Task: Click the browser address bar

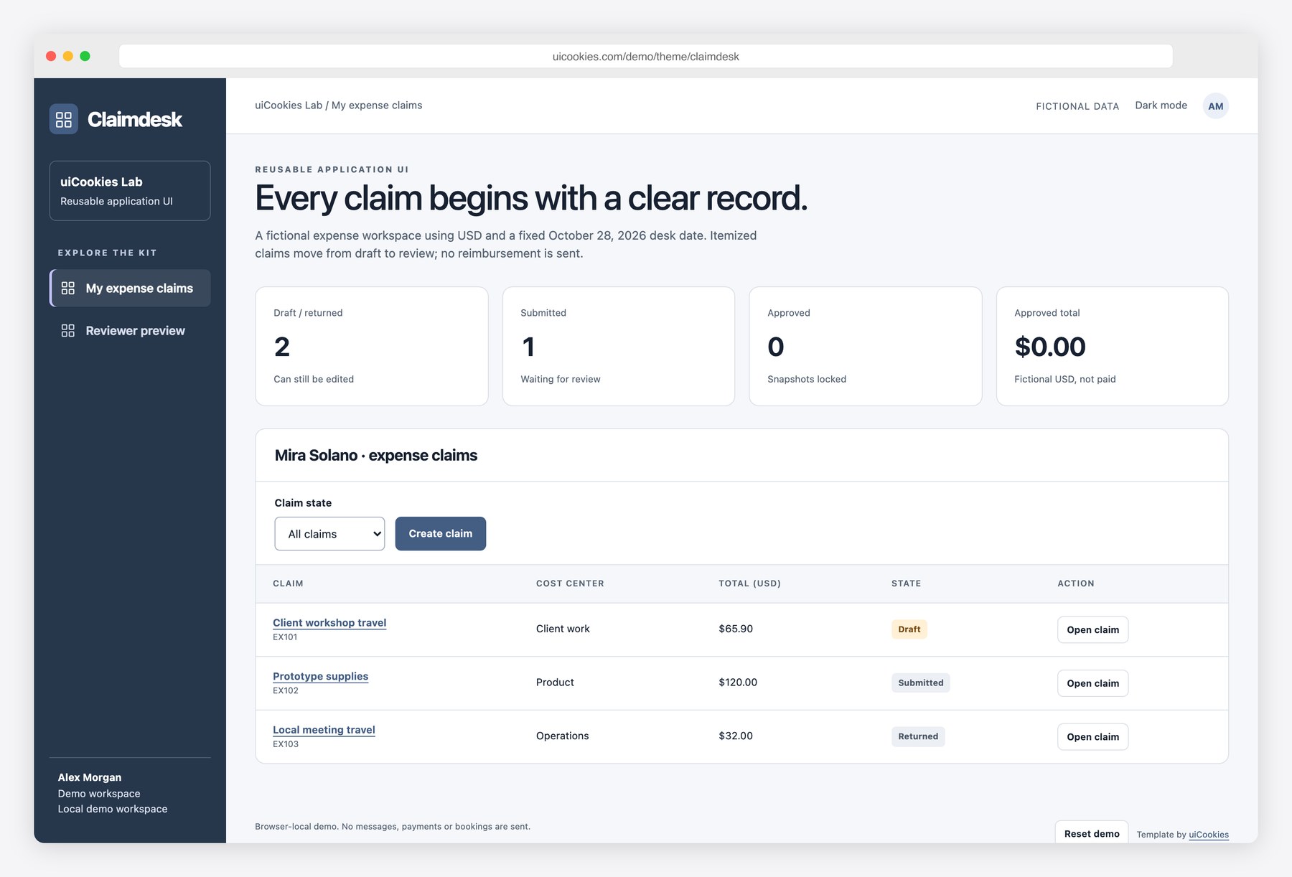Action: (646, 56)
